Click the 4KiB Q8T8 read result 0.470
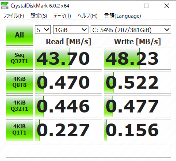The height and width of the screenshot is (161, 176). (69, 82)
